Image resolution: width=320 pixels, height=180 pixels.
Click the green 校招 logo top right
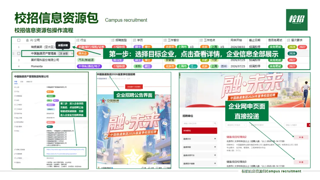(297, 20)
